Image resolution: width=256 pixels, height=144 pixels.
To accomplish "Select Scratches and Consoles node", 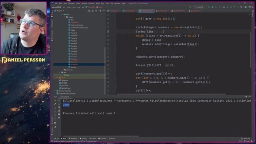I will 66,94.
